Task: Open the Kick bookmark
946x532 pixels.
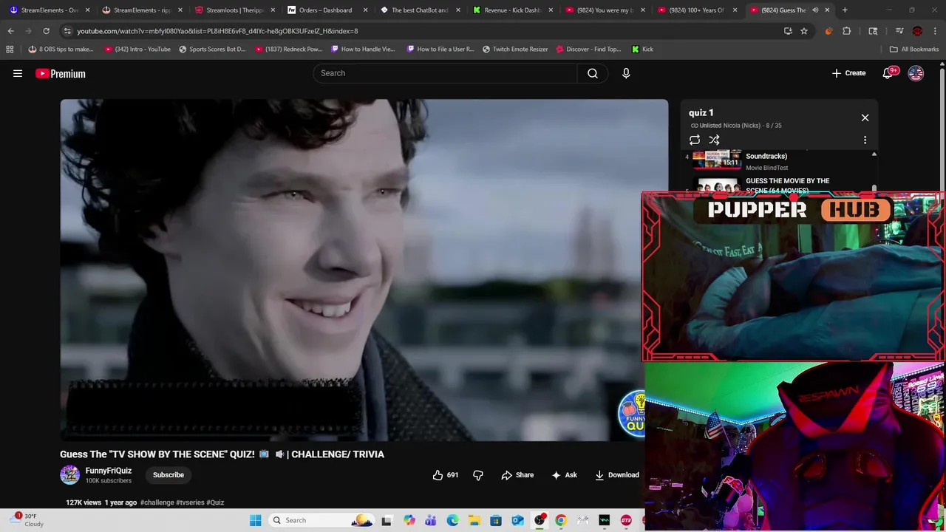Action: point(642,49)
